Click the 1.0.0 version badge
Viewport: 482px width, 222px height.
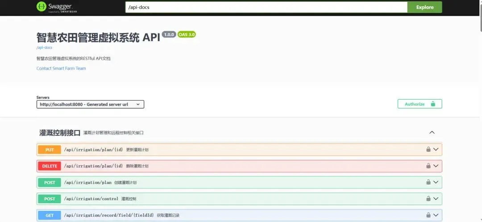pyautogui.click(x=169, y=34)
